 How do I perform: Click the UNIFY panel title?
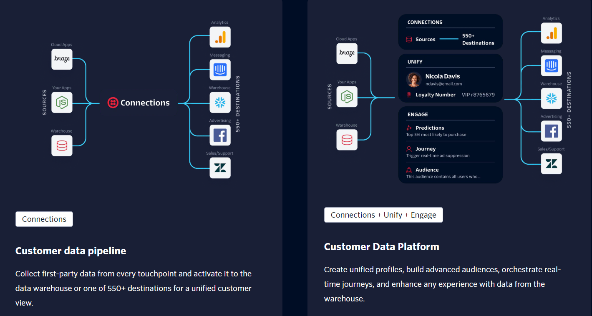tap(415, 62)
